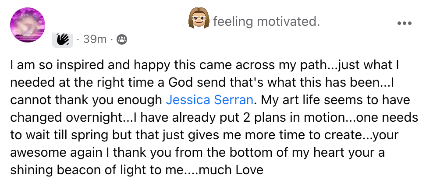
Task: Open Jessica Serran's tagged profile link
Action: click(x=209, y=100)
